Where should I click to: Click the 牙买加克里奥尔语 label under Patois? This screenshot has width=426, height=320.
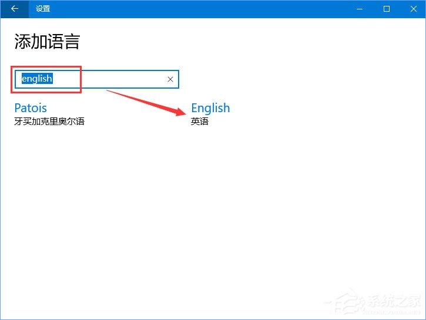click(49, 122)
